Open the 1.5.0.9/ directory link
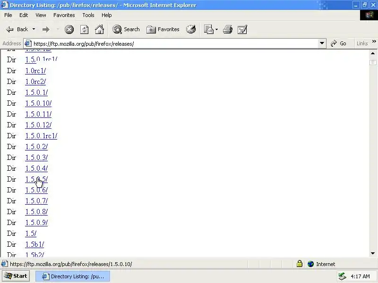This screenshot has height=283, width=378. pos(36,223)
